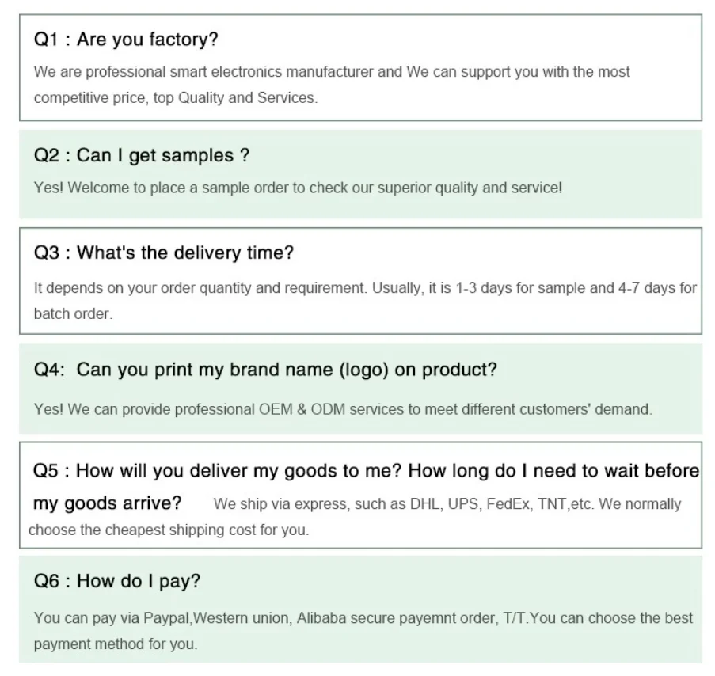Viewport: 715px width, 676px height.
Task: Click the Q5 answer listing DHL, UPS, FedEx, TNT
Action: click(447, 504)
